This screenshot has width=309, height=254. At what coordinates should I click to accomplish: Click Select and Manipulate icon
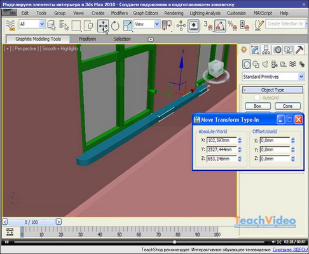pos(181,26)
